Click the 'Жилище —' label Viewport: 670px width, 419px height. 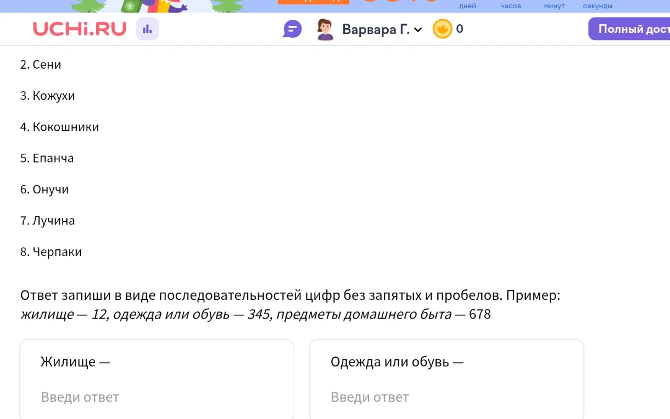(75, 362)
